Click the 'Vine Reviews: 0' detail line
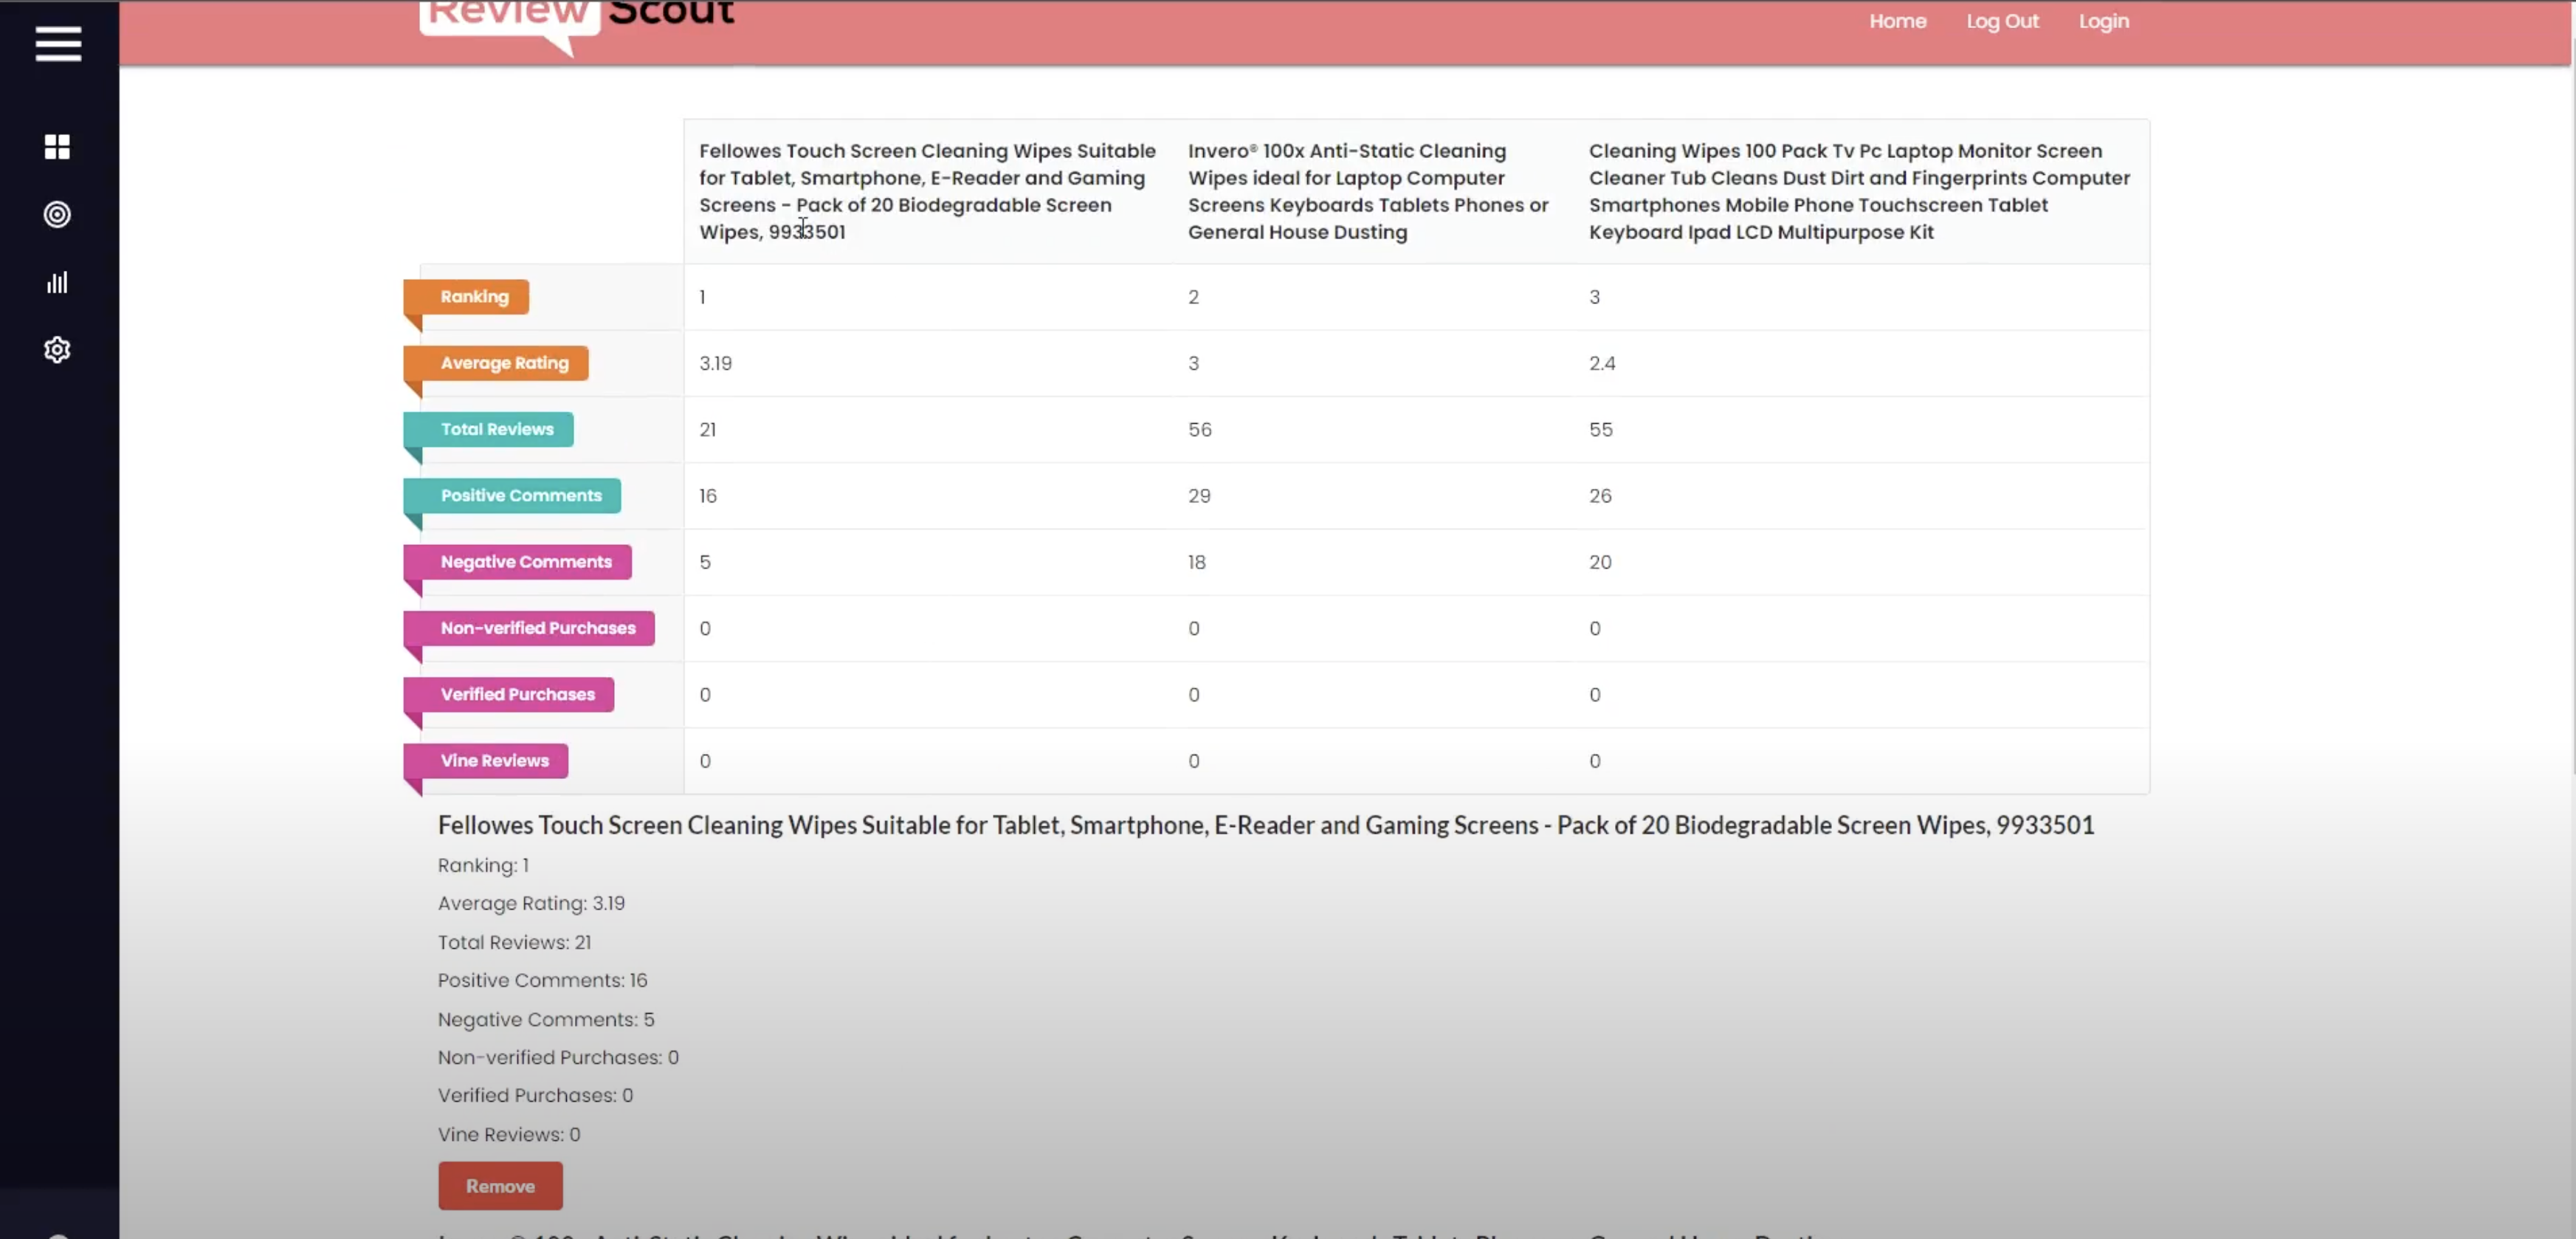This screenshot has width=2576, height=1239. (x=509, y=1134)
